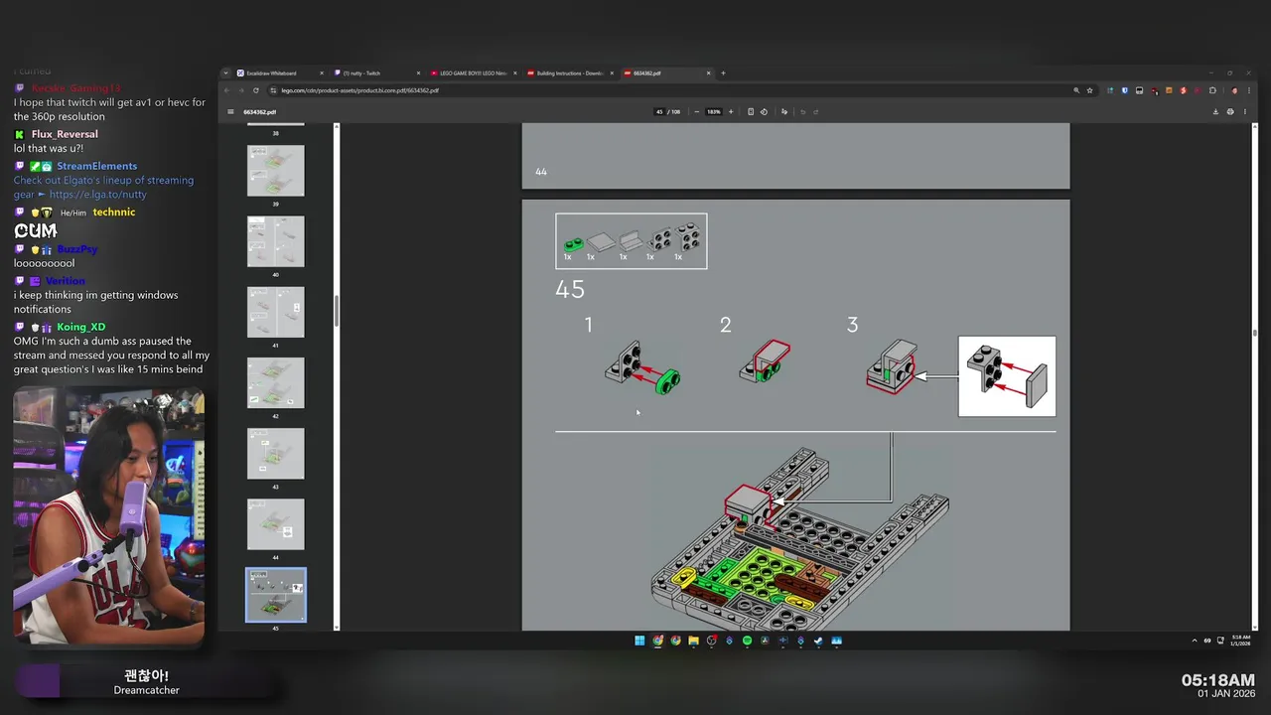This screenshot has width=1271, height=715.
Task: Switch to the LEGO GAME BOY tab
Action: (474, 72)
